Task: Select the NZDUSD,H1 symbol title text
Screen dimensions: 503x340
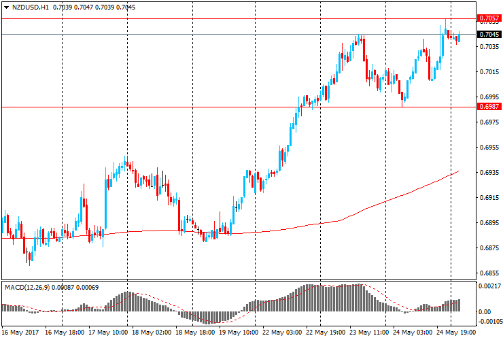Action: pos(31,7)
